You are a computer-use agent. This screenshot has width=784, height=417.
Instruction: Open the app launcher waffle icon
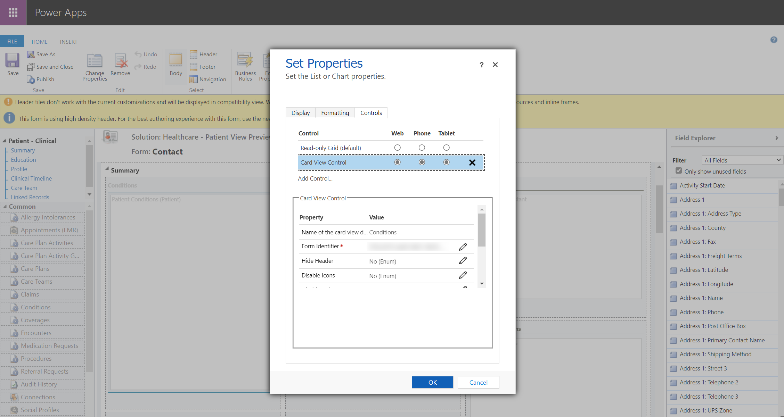click(x=13, y=12)
